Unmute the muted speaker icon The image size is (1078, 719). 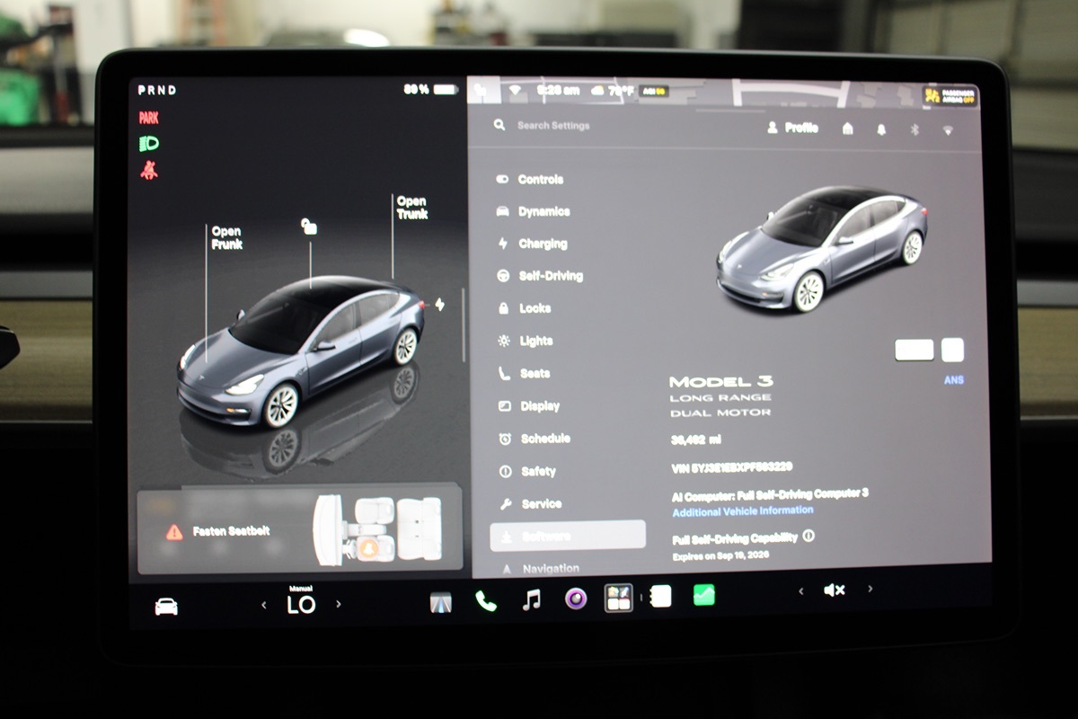(834, 590)
